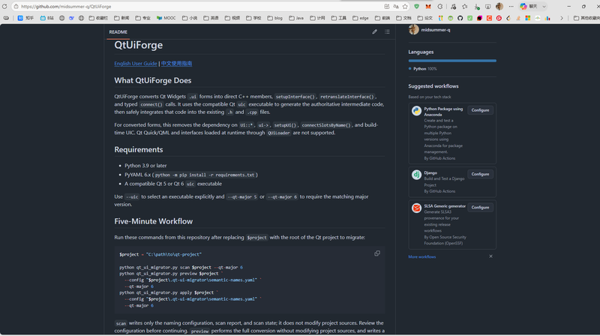Click the translate page icon
This screenshot has width=600, height=336.
[x=396, y=7]
